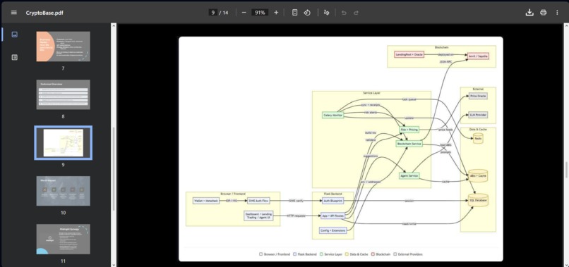The width and height of the screenshot is (569, 267).
Task: Click the Redis node
Action: 478,138
